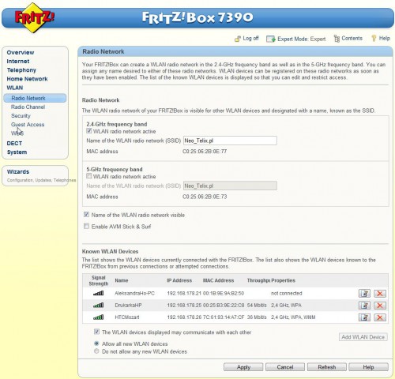Viewport: 395px width, 379px height.
Task: Focus the 2.4-GHz SSID name field
Action: [x=230, y=141]
